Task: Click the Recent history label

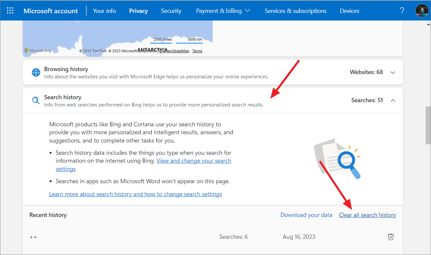Action: click(48, 215)
